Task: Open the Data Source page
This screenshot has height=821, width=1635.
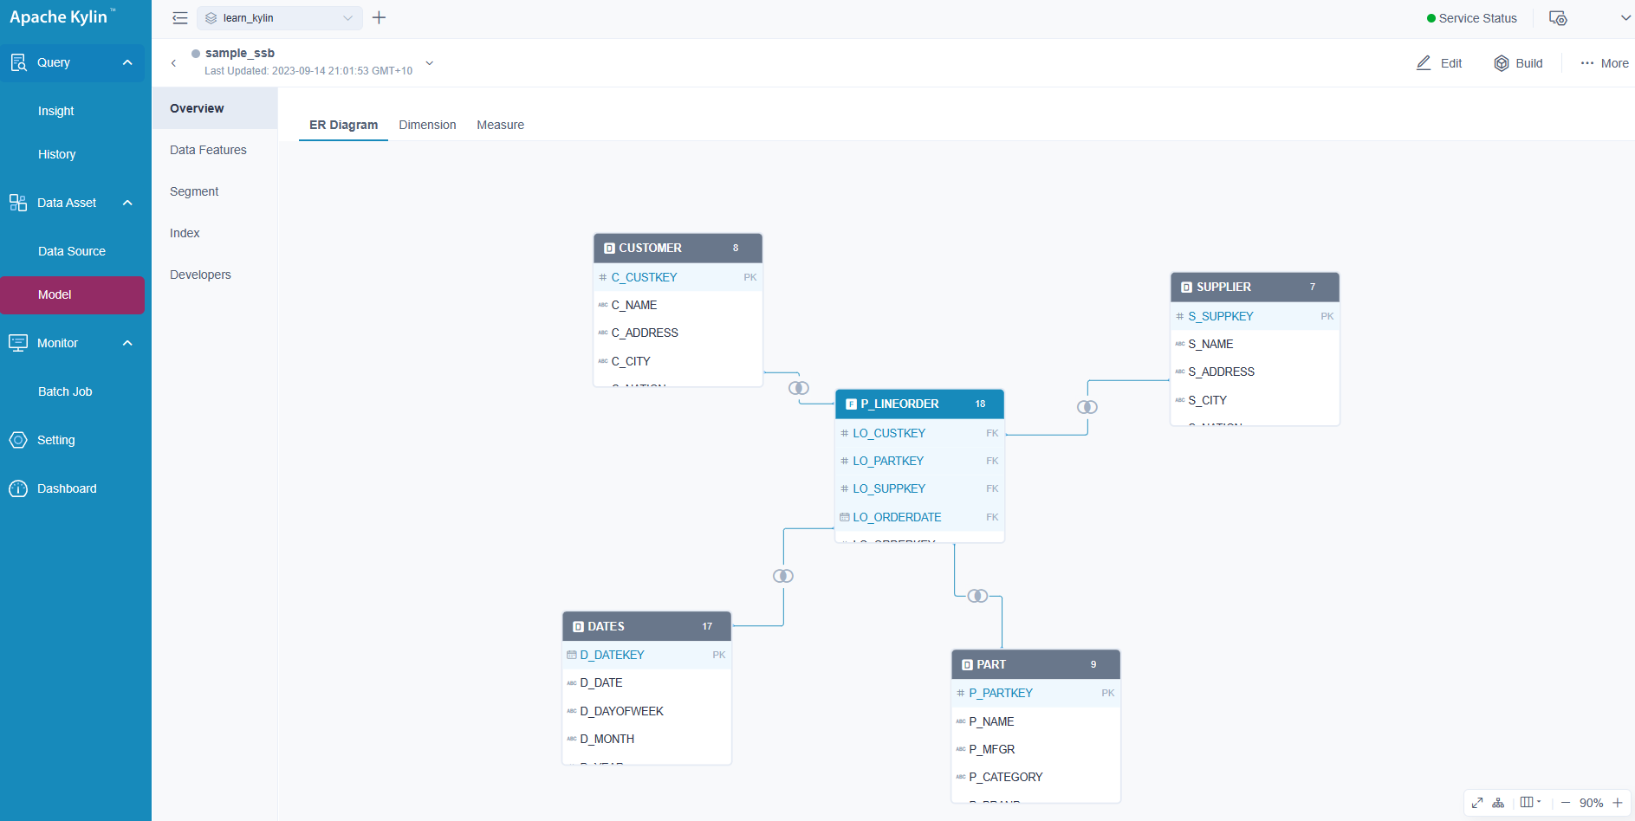Action: (72, 251)
